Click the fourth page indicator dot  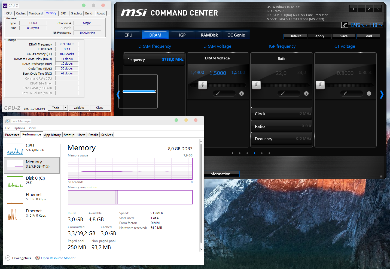click(254, 153)
